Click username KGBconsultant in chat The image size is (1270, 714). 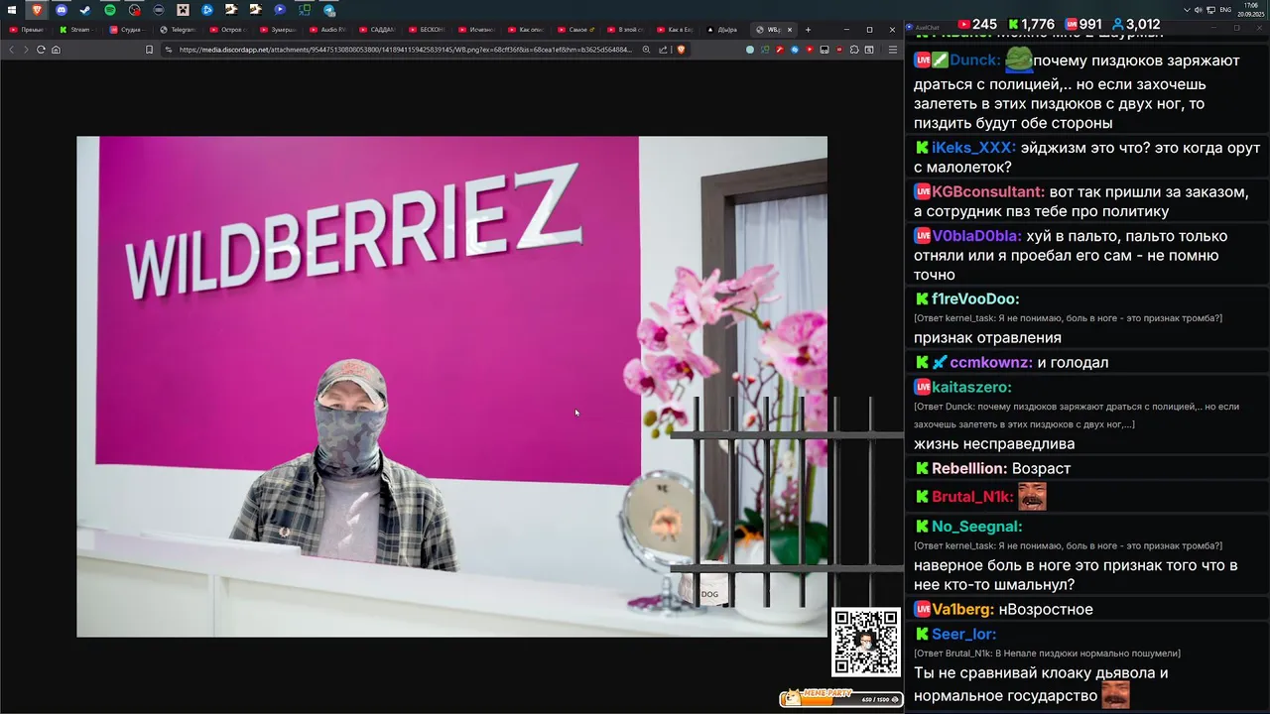(x=988, y=192)
